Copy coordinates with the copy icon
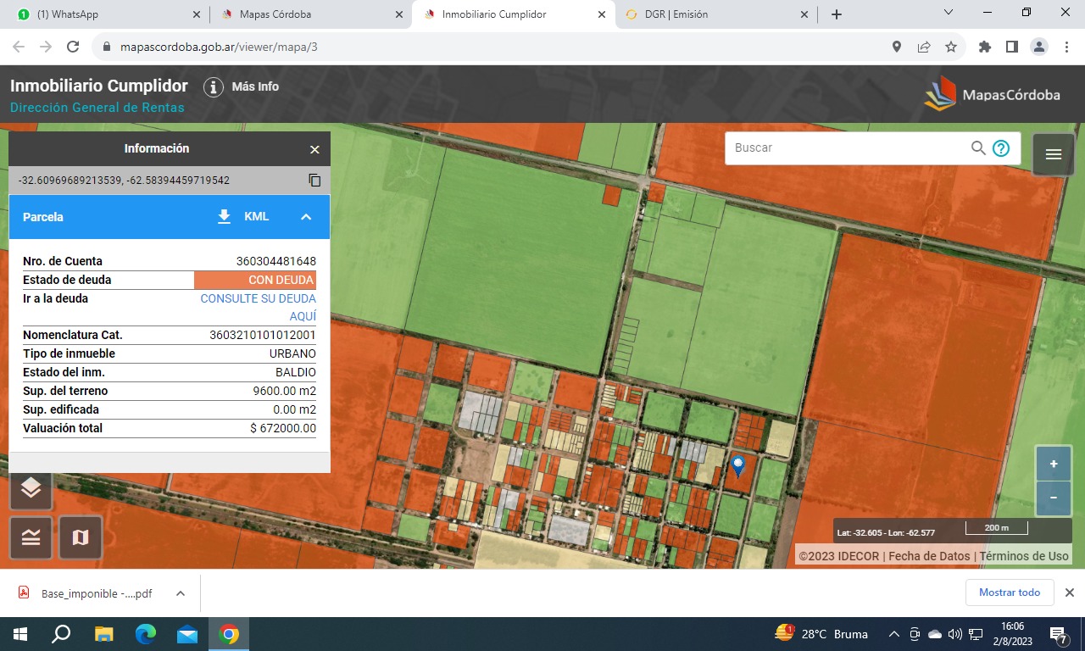 pos(314,180)
